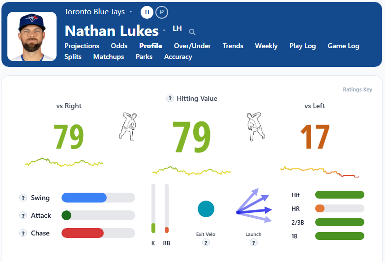
Task: Click the vs Right 79 rating
Action: click(x=69, y=137)
